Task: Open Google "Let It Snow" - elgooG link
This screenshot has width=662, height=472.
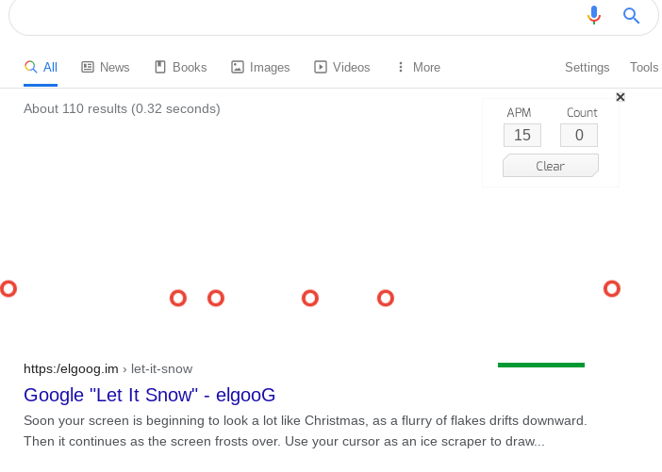Action: pyautogui.click(x=149, y=396)
